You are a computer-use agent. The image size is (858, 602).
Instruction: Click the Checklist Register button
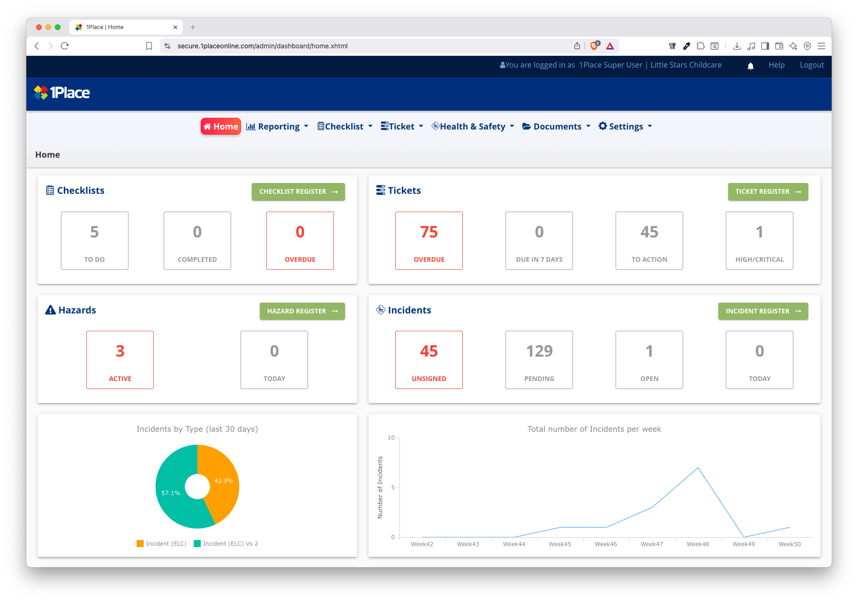tap(298, 192)
